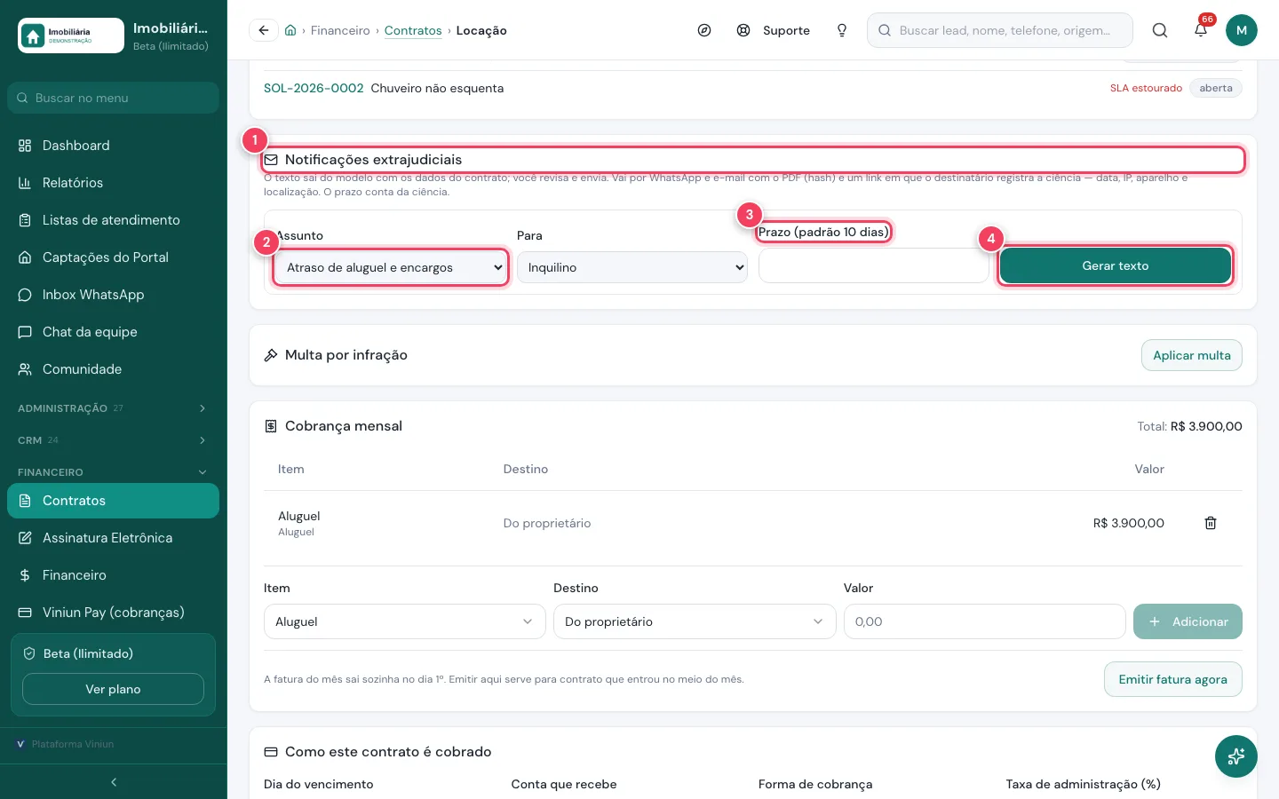Image resolution: width=1279 pixels, height=799 pixels.
Task: Focus the Prazo input field
Action: (874, 265)
